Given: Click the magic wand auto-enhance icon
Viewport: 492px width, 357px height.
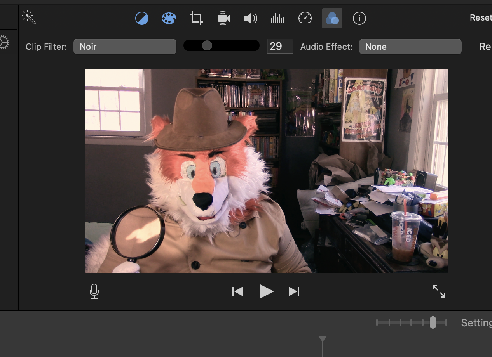Looking at the screenshot, I should 29,17.
